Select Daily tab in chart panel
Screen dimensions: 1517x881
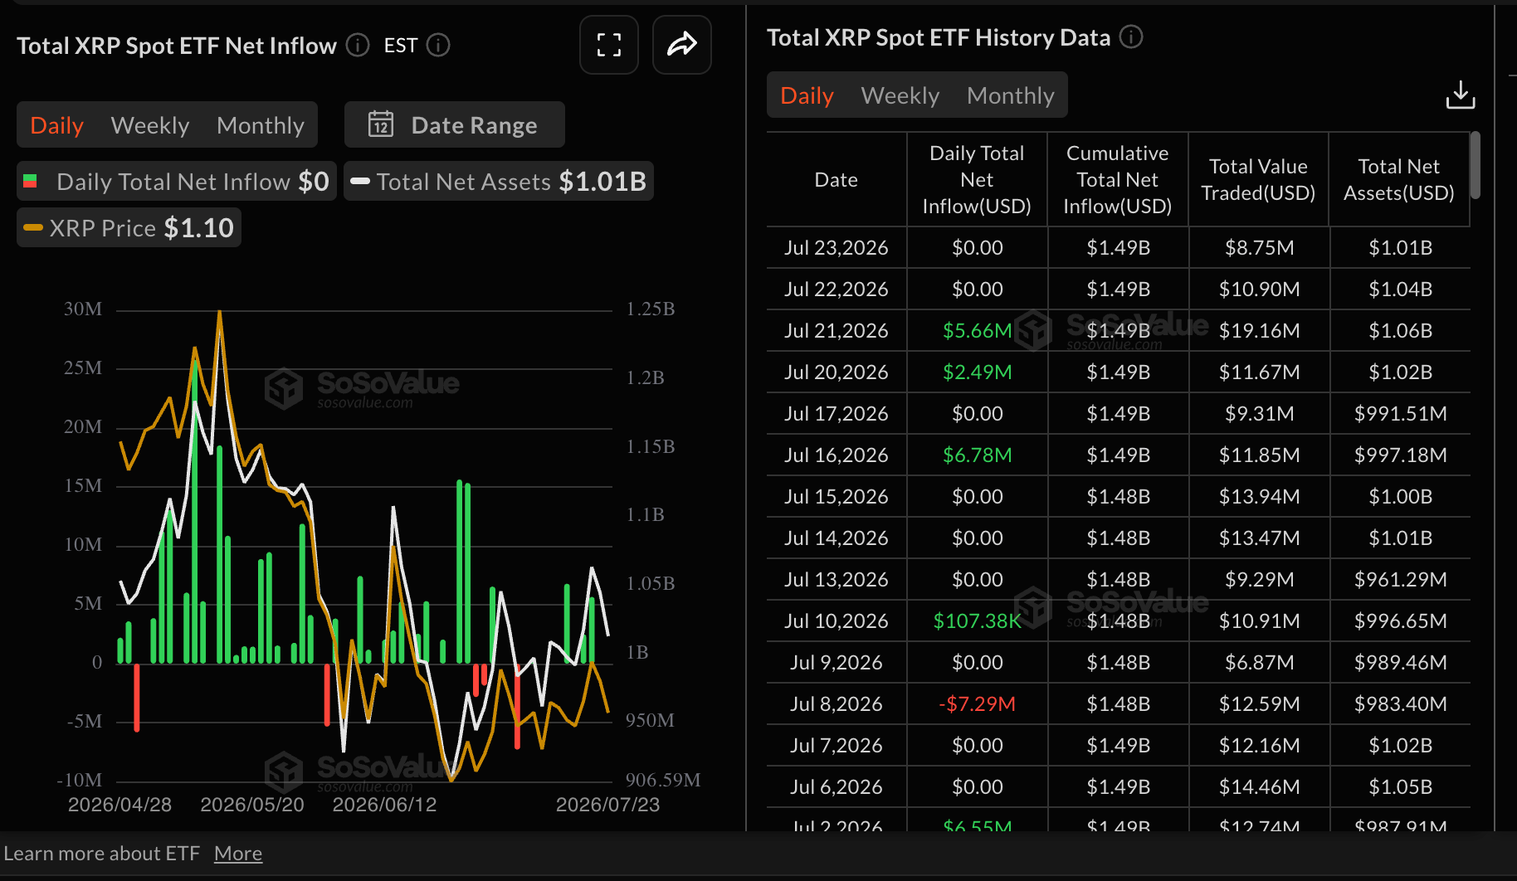click(x=56, y=125)
